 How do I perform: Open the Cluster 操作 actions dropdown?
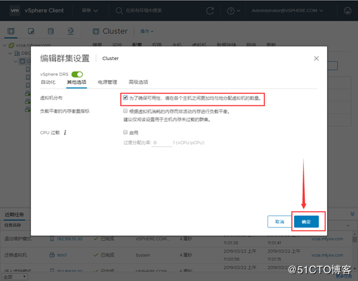click(x=147, y=31)
